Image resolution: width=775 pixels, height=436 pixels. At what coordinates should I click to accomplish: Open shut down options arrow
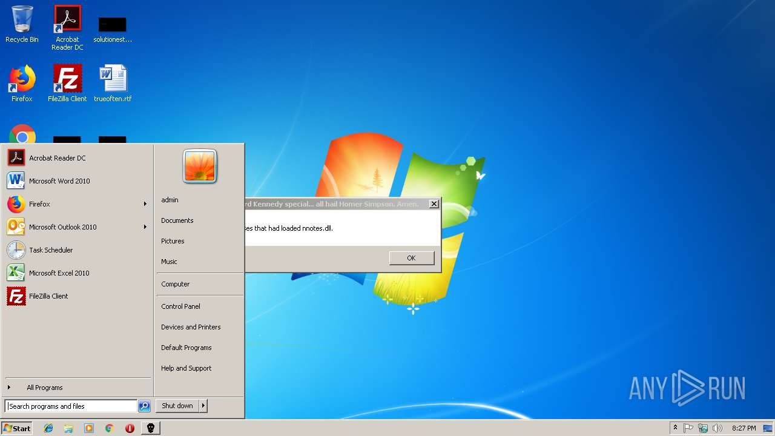coord(203,406)
